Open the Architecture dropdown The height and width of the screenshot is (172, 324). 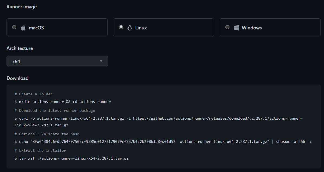(57, 61)
